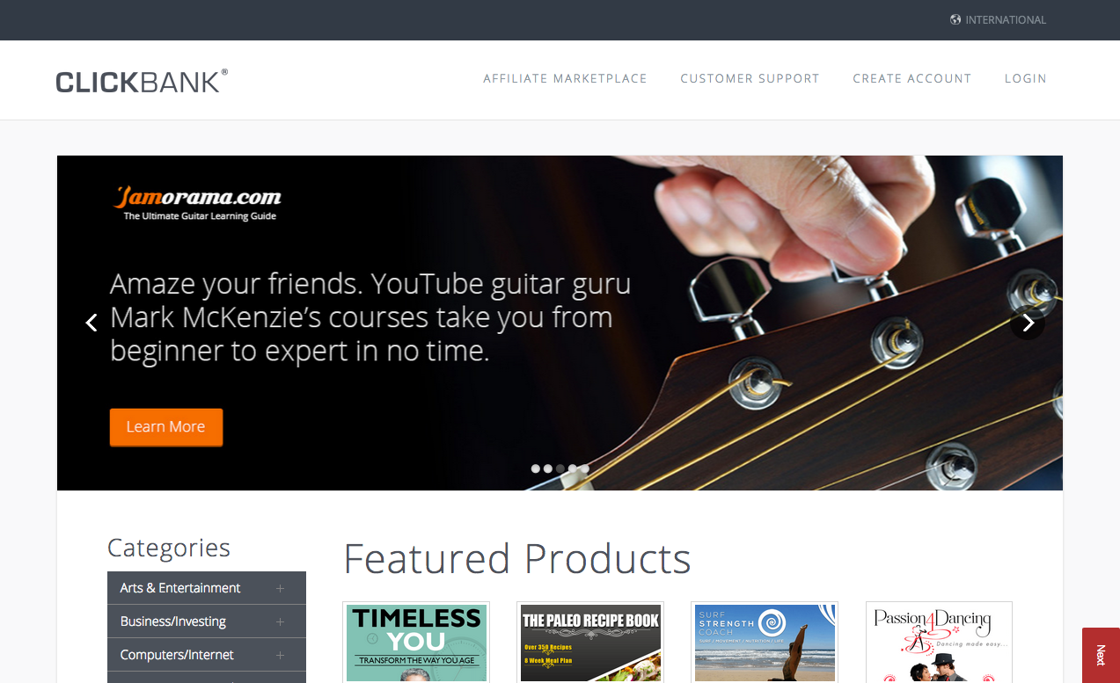Click the Create Account link
1120x683 pixels.
(911, 79)
